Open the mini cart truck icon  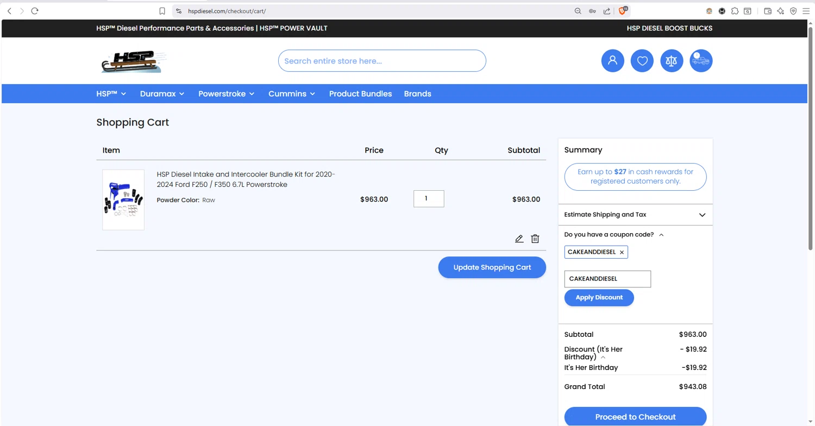pos(701,60)
